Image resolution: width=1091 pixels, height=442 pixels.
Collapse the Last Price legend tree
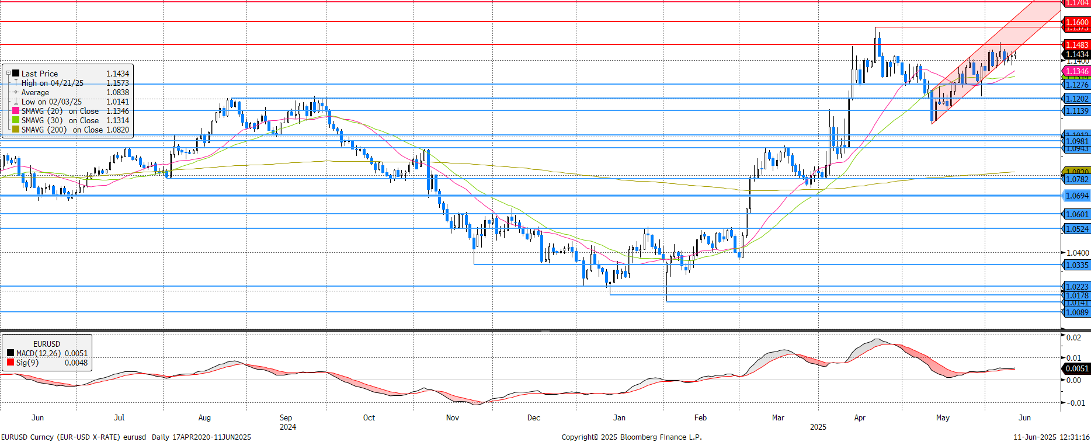coord(9,74)
